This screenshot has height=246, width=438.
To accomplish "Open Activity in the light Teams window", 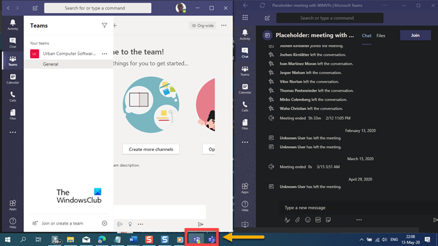I will coord(13,25).
